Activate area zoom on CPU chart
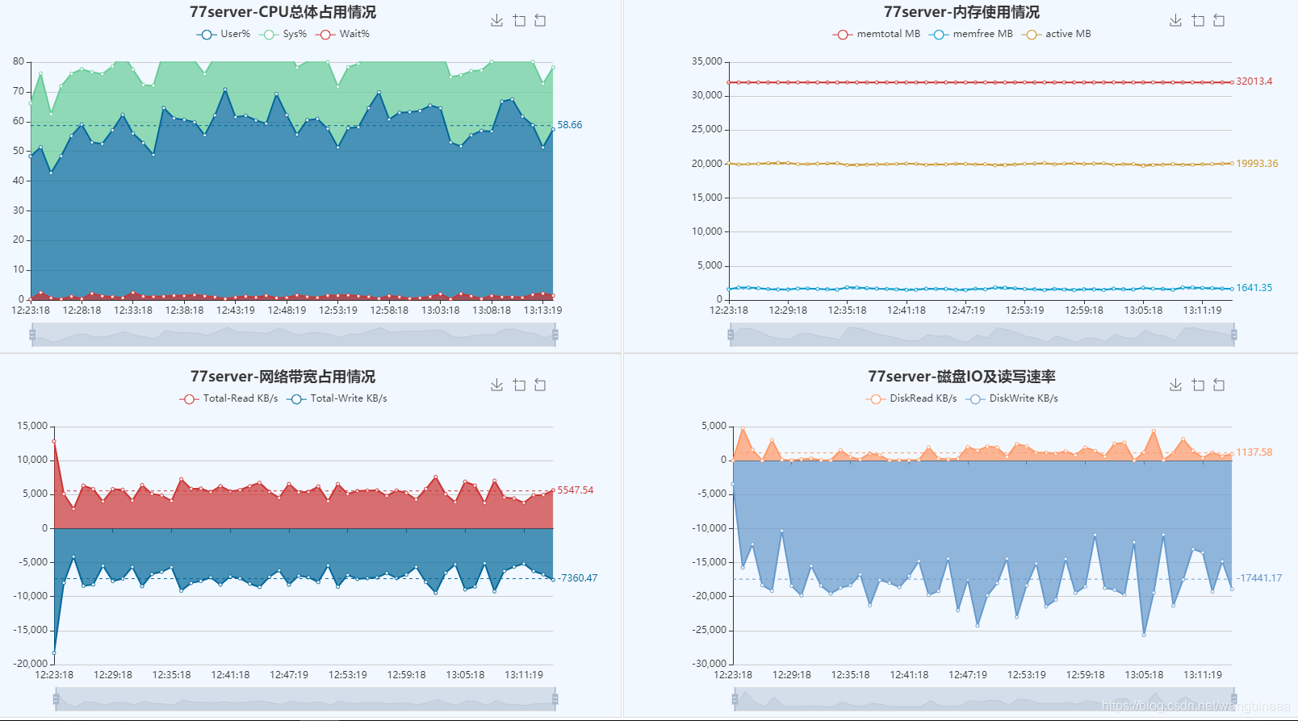This screenshot has width=1298, height=721. (519, 20)
